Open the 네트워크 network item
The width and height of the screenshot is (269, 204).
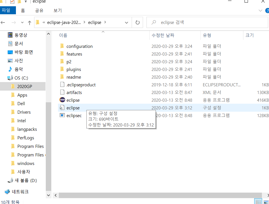coord(17,192)
